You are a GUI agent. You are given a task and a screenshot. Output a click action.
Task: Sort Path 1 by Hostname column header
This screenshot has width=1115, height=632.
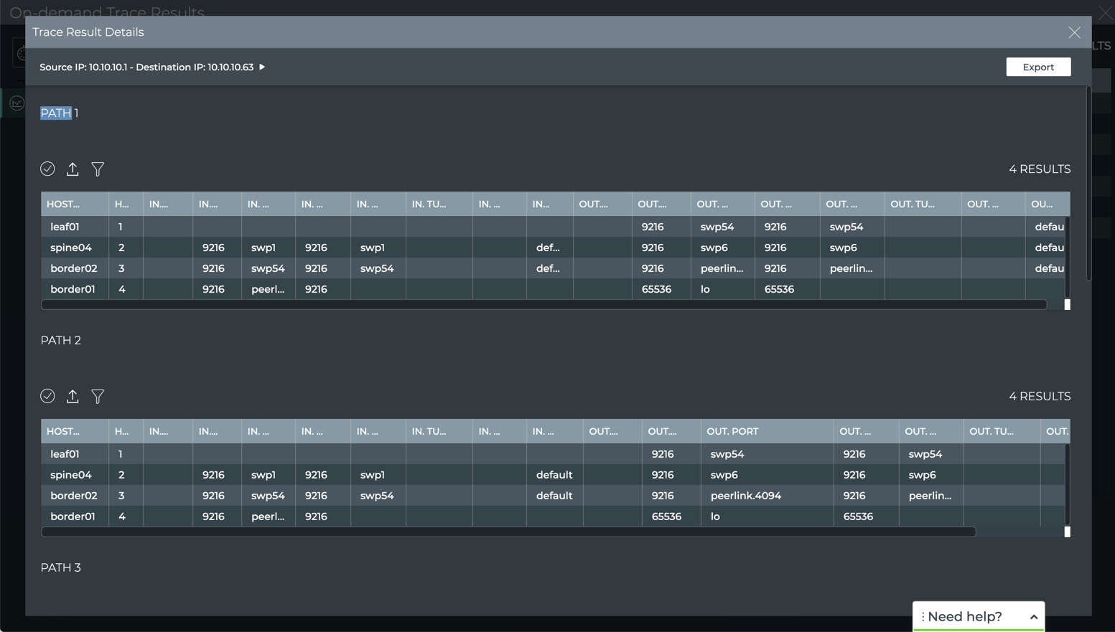click(x=63, y=204)
